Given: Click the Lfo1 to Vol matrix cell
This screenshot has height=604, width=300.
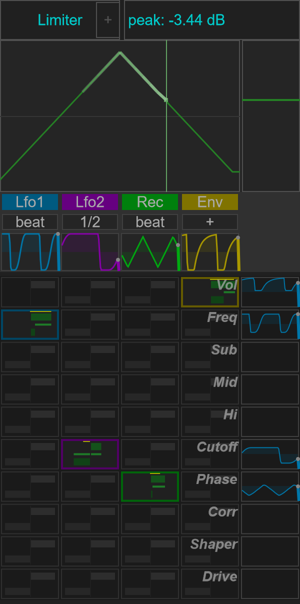Looking at the screenshot, I should tap(30, 292).
